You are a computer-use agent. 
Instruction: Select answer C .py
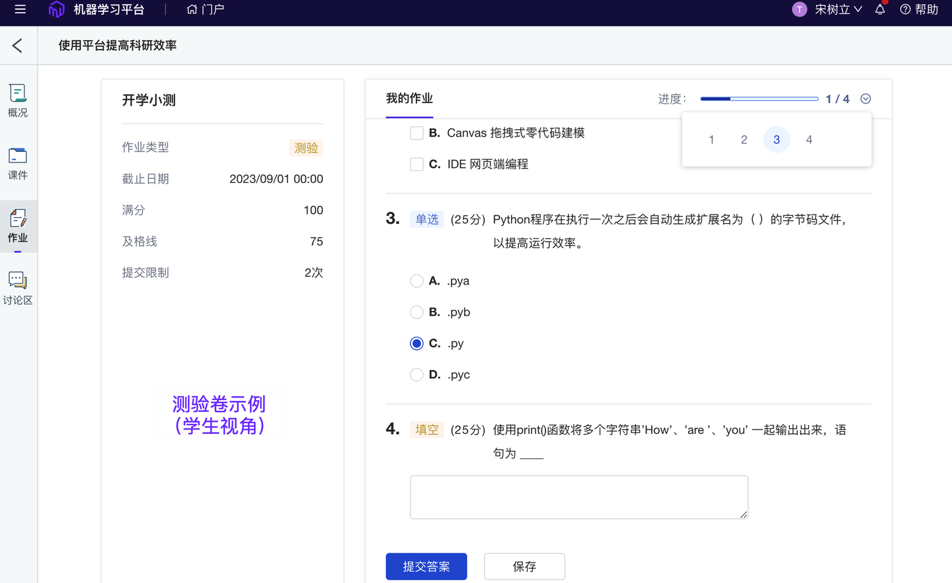click(416, 343)
